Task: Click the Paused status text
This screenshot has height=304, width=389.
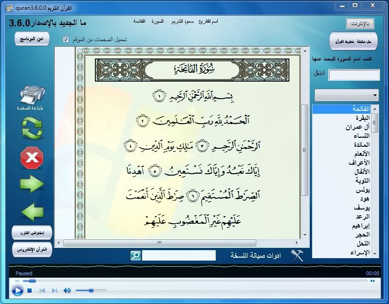Action: 24,273
